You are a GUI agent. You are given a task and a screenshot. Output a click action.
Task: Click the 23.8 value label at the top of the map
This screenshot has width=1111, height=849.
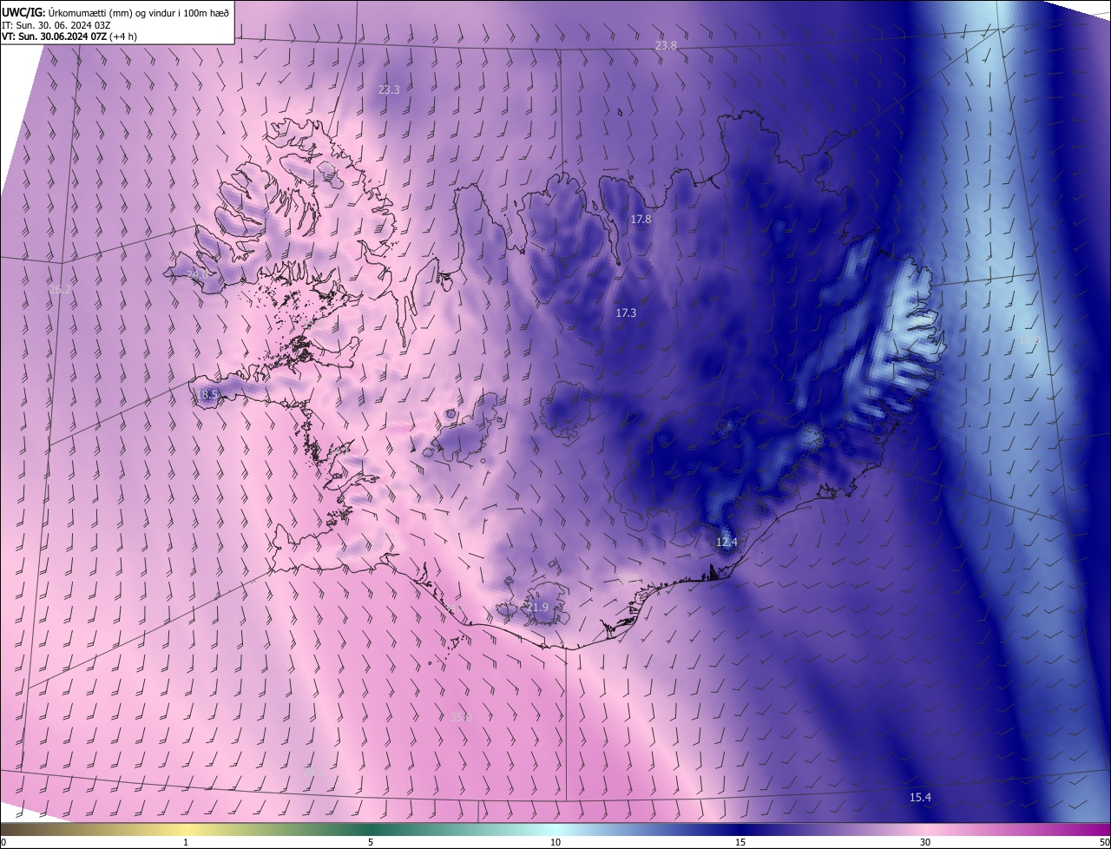point(666,45)
